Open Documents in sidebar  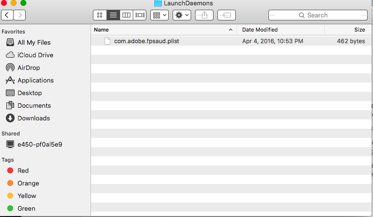point(34,105)
